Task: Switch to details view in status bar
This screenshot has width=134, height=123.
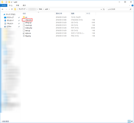Action: coord(129,121)
